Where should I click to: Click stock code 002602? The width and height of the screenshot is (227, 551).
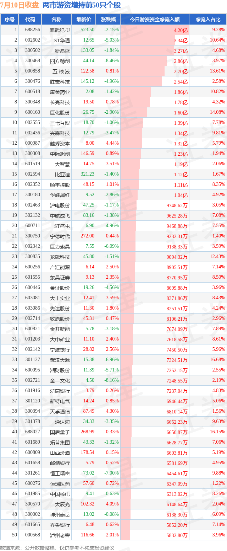pos(32,40)
